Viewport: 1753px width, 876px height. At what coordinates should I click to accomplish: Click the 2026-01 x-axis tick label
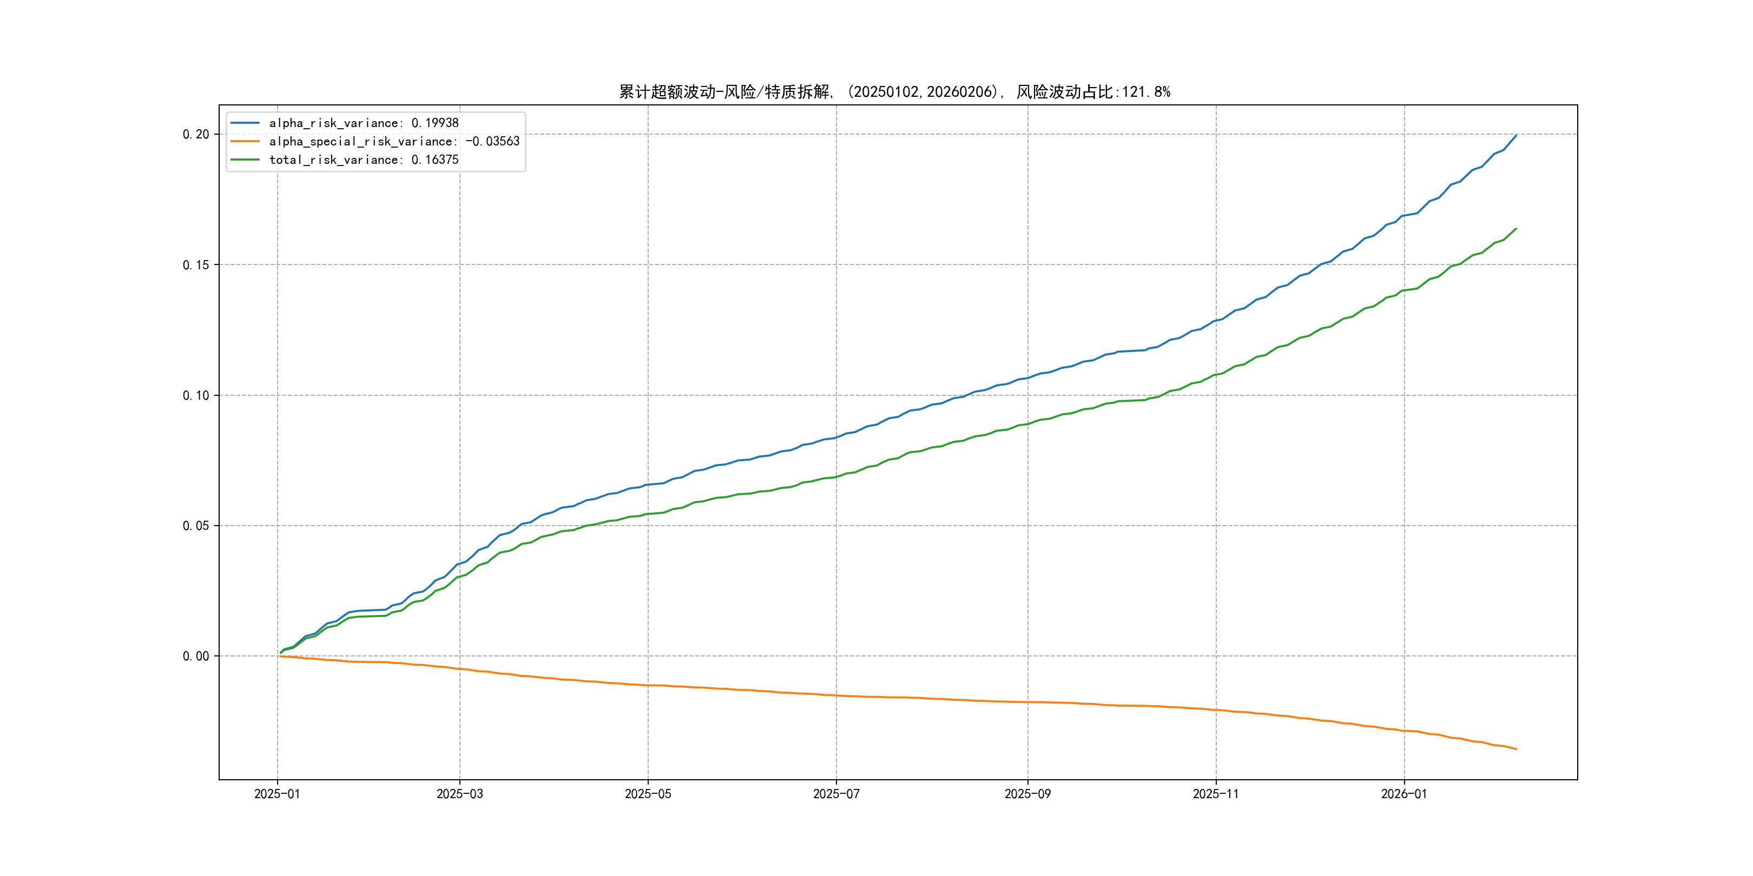click(1404, 794)
